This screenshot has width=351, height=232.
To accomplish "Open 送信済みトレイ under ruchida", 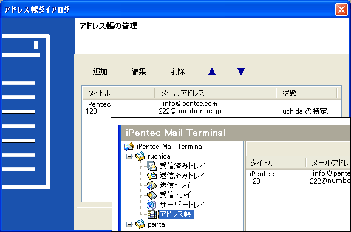I will [x=182, y=176].
